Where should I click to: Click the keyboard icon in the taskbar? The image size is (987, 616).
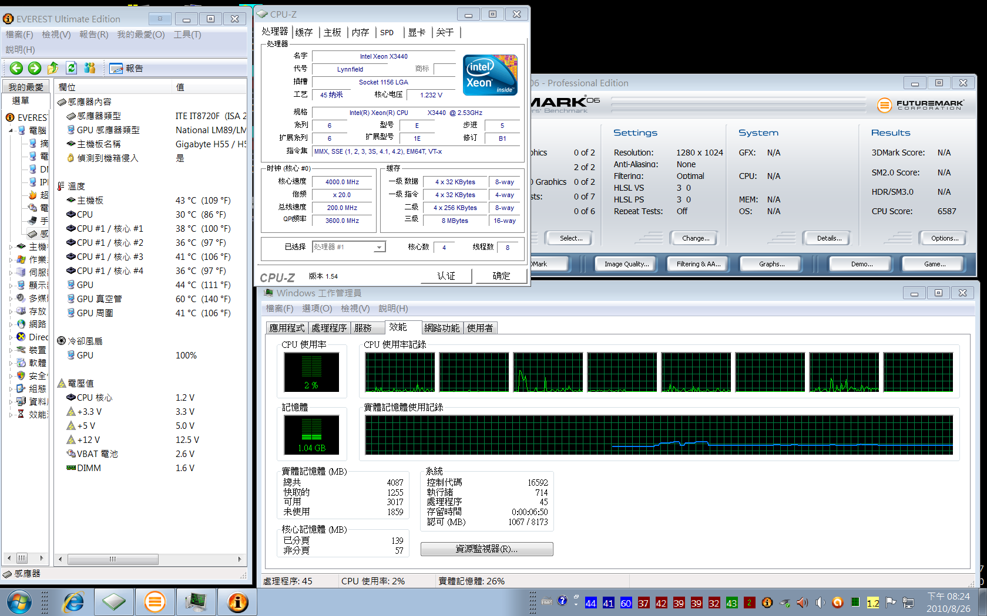(x=547, y=601)
